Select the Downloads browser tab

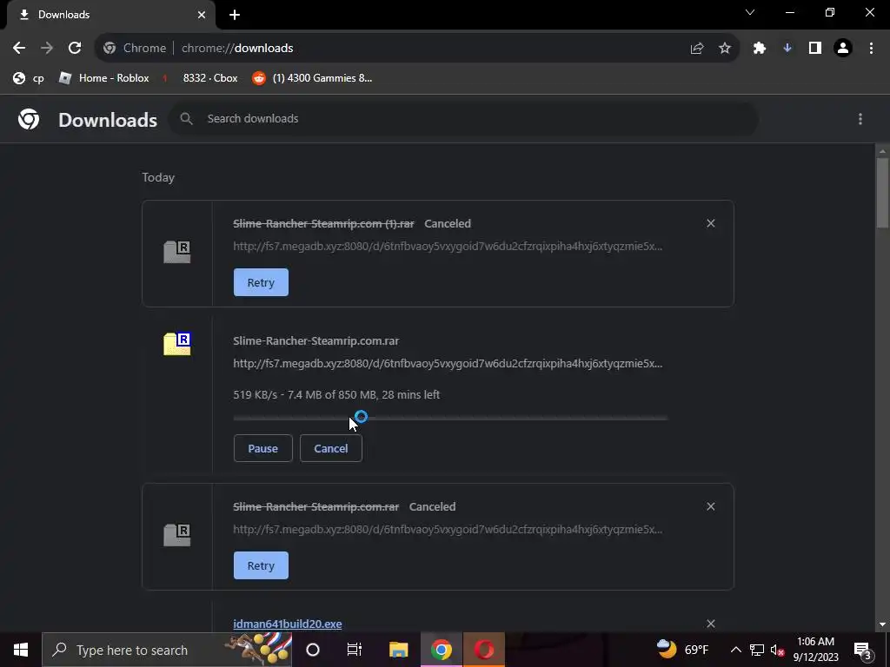point(110,15)
